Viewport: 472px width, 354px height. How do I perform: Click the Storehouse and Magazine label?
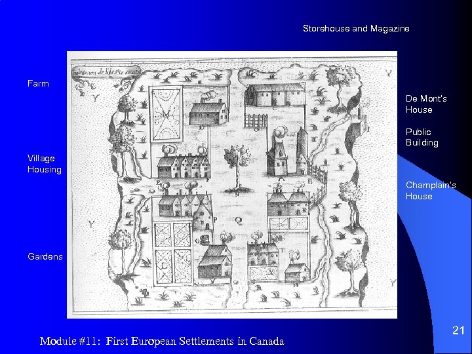[x=356, y=29]
